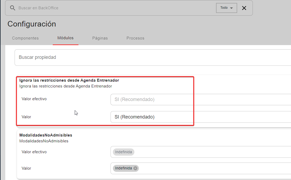Click the Valor label under ModalidadesNoAdmisibles

pos(26,168)
